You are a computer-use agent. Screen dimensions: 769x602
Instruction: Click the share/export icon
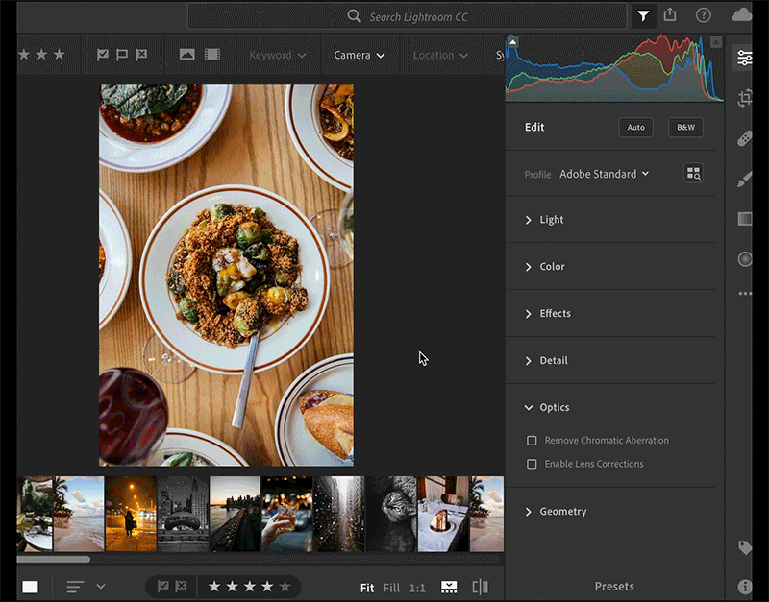coord(670,15)
